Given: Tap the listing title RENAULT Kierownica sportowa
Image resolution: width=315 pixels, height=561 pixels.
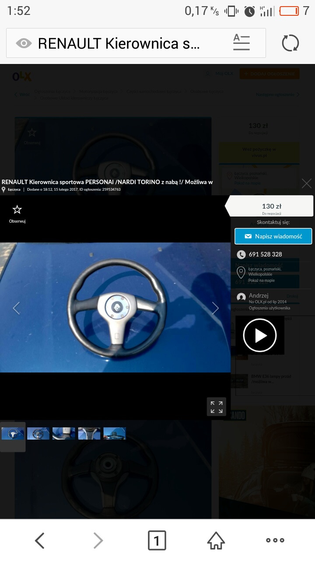Looking at the screenshot, I should tap(107, 181).
